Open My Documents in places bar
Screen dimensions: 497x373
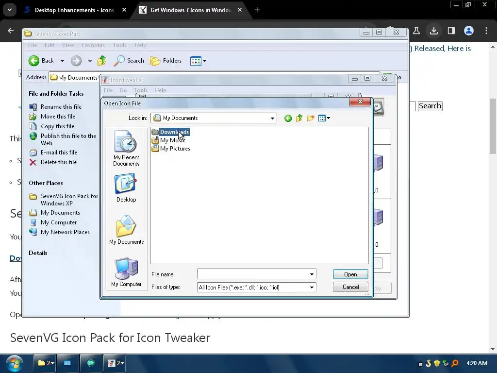click(126, 230)
